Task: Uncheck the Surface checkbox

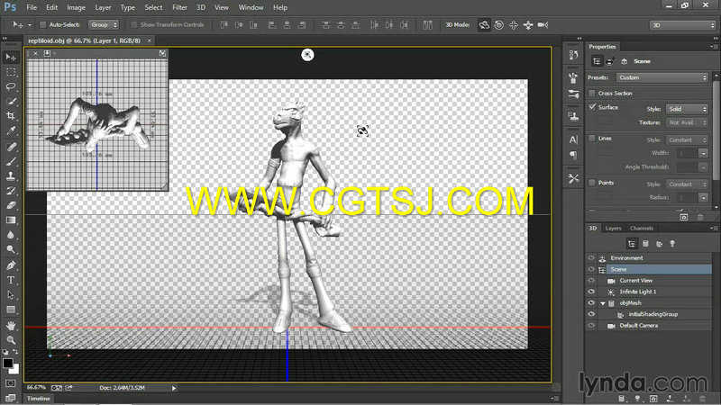Action: 592,107
